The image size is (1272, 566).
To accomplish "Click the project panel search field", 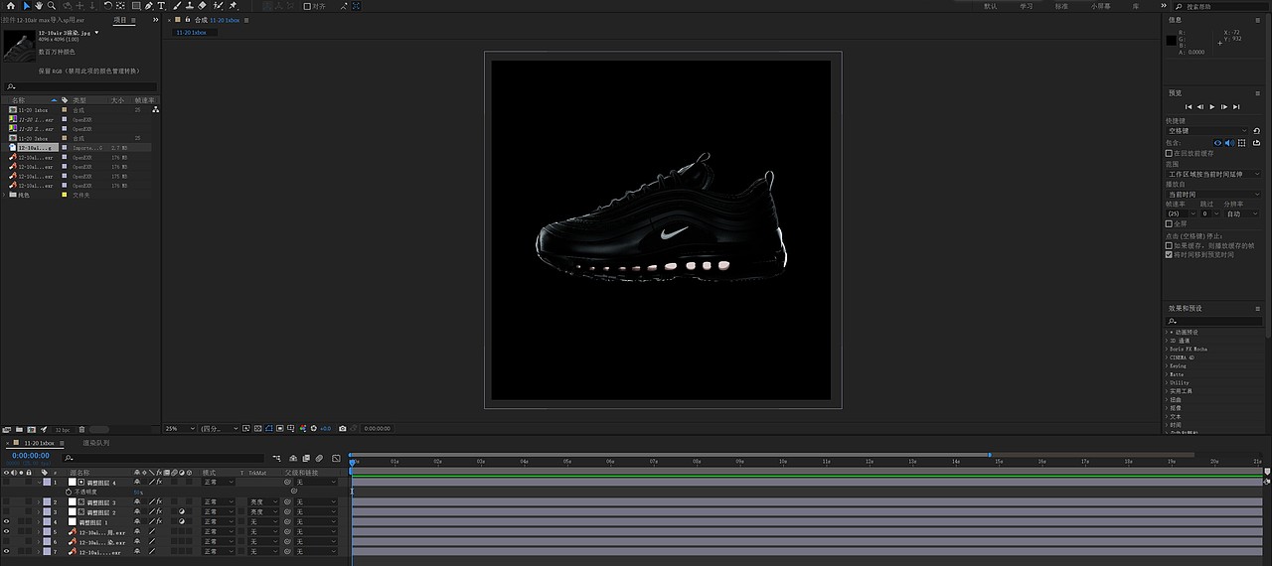I will (79, 86).
